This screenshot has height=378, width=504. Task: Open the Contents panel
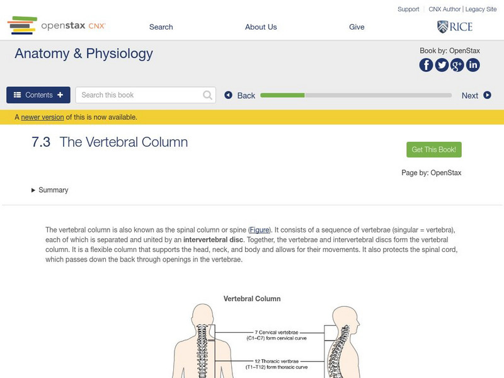(x=38, y=95)
